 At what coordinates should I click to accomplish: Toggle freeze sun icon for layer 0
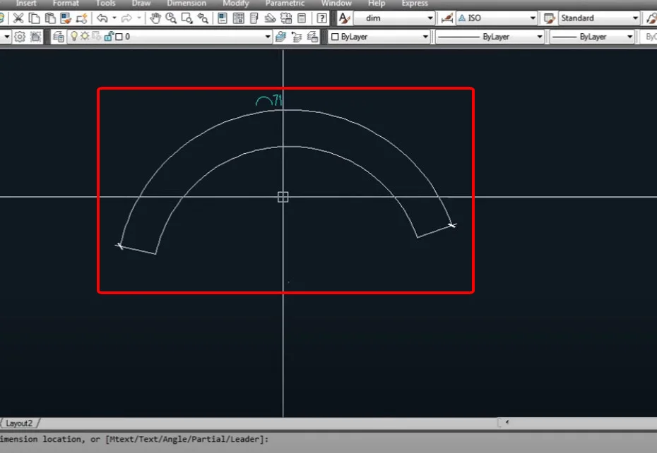tap(85, 37)
